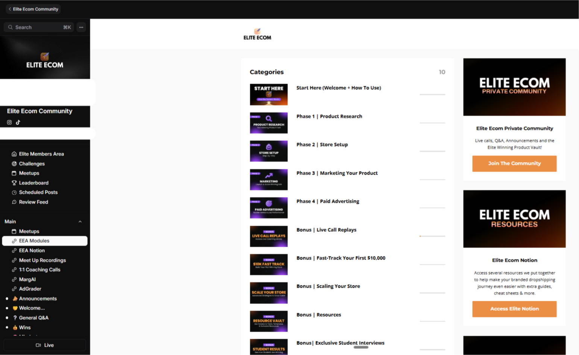The image size is (579, 355).
Task: Open the $10K Fast Track thumbnail
Action: pos(269,264)
